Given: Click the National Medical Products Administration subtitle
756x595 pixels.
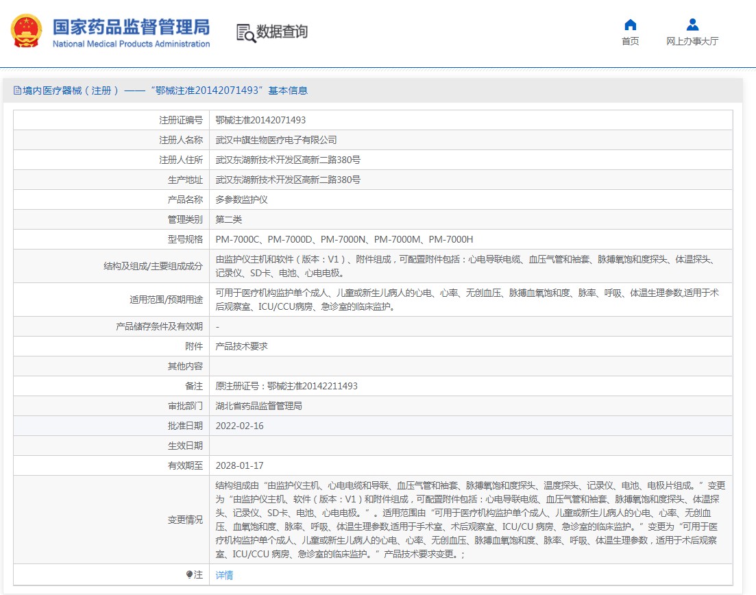Looking at the screenshot, I should pyautogui.click(x=131, y=44).
